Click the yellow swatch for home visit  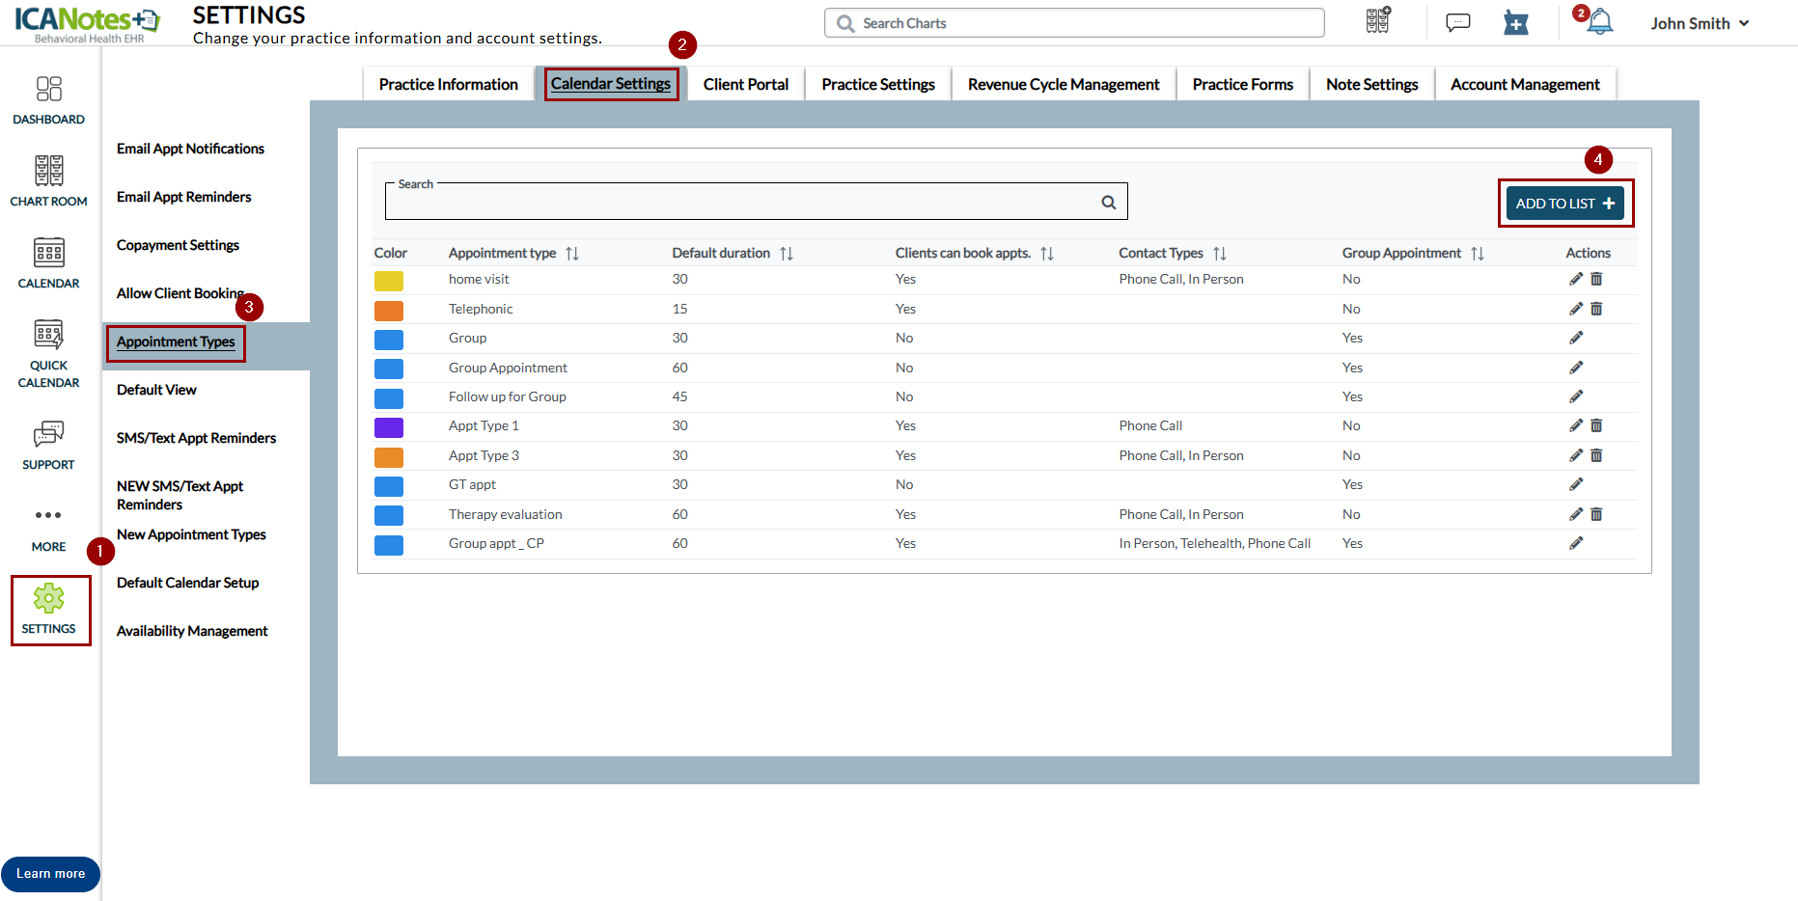[389, 281]
